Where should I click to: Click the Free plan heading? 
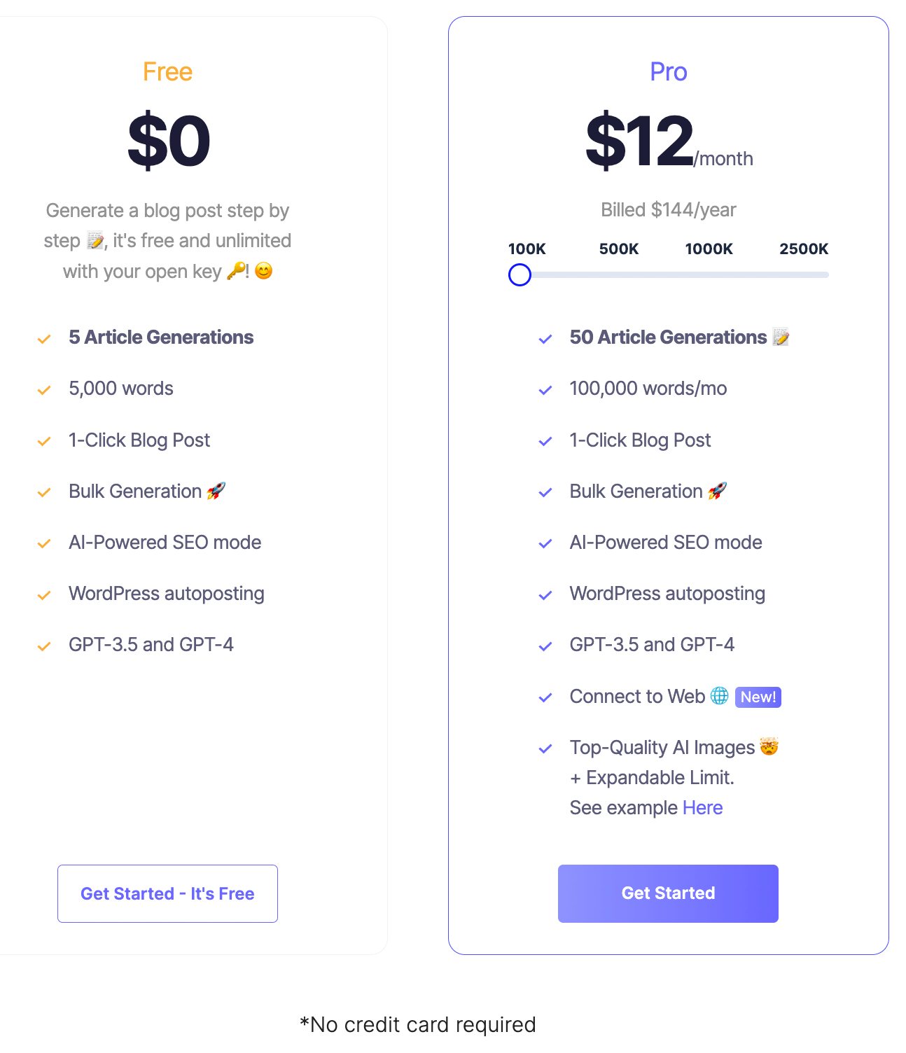[167, 71]
